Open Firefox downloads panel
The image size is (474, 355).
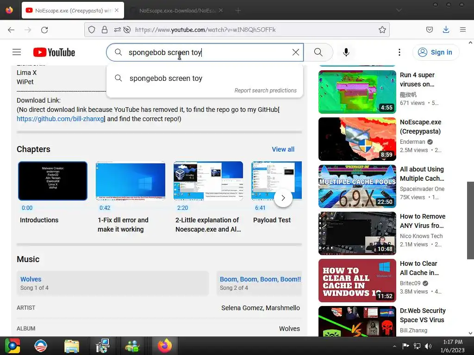(446, 30)
